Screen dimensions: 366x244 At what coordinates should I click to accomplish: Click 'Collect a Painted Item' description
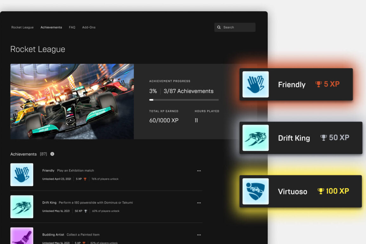[x=83, y=234]
